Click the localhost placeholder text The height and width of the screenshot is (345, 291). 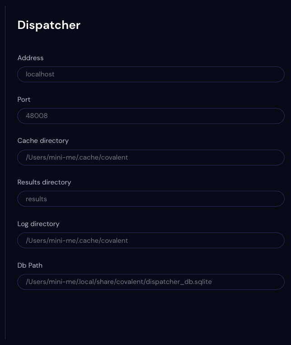coord(40,74)
